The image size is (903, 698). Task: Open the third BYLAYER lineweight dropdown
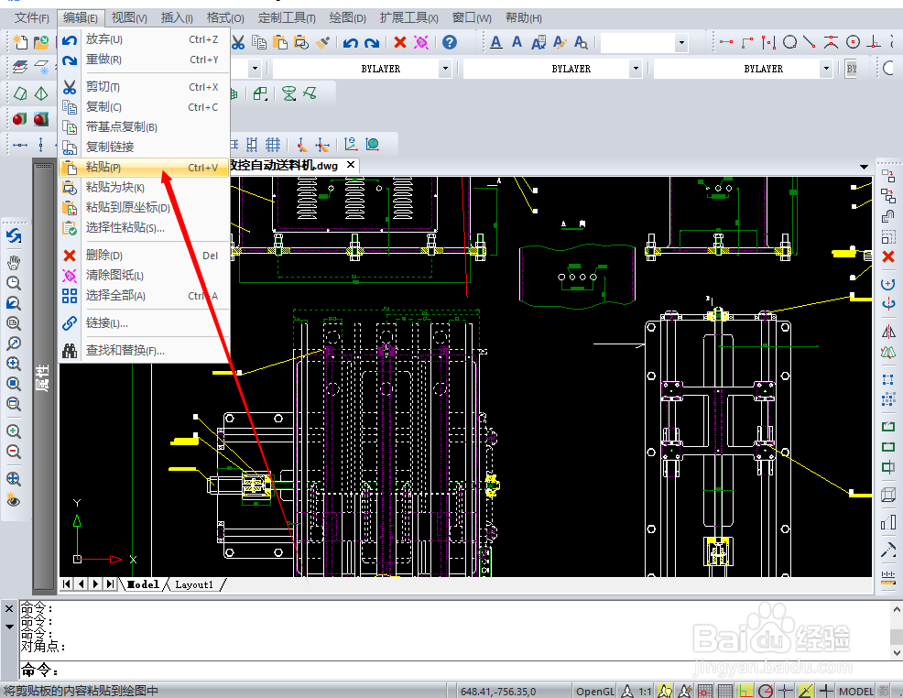click(x=826, y=69)
